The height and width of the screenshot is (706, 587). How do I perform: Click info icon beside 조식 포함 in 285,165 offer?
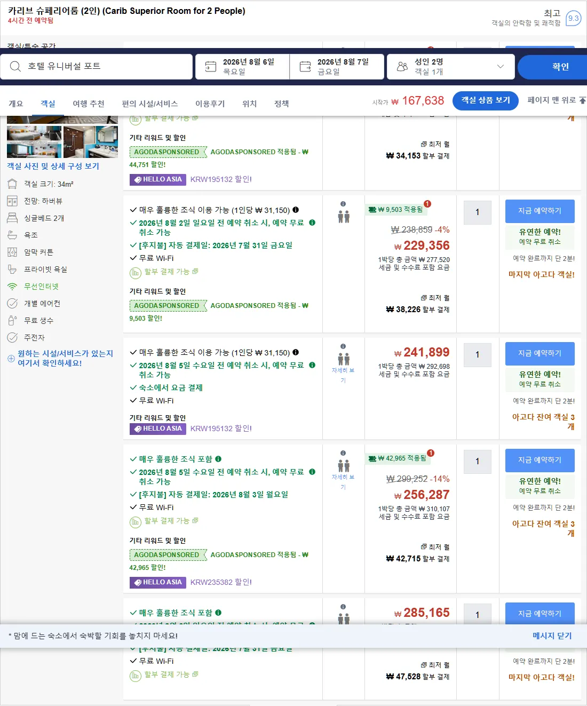(218, 613)
